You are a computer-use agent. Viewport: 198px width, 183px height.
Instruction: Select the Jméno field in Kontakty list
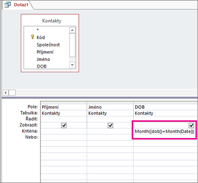click(x=43, y=59)
